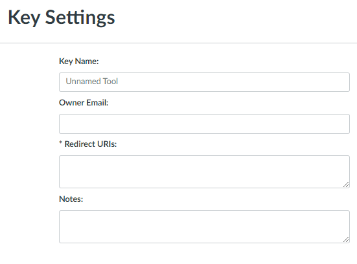Click the Redirect URIs resize handle icon

[346, 184]
